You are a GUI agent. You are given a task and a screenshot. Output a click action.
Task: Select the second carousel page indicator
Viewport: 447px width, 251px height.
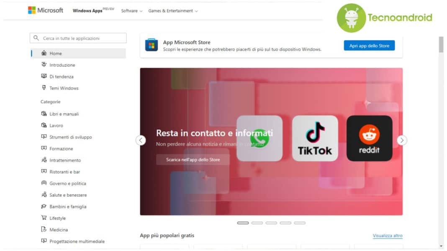(x=257, y=223)
